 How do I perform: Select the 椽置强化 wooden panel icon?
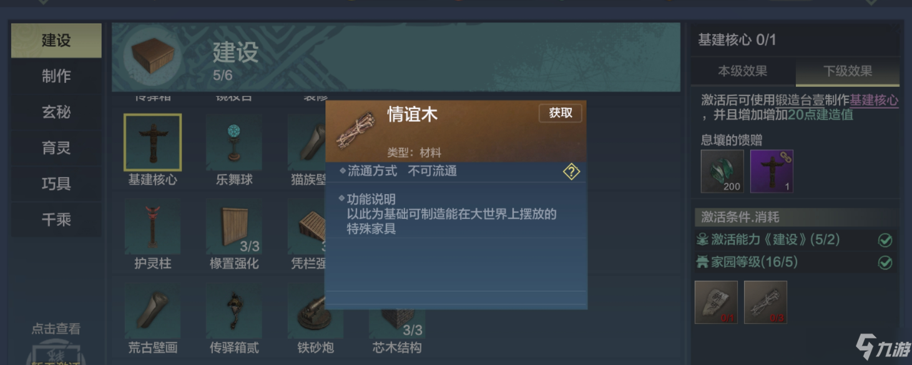[x=233, y=226]
